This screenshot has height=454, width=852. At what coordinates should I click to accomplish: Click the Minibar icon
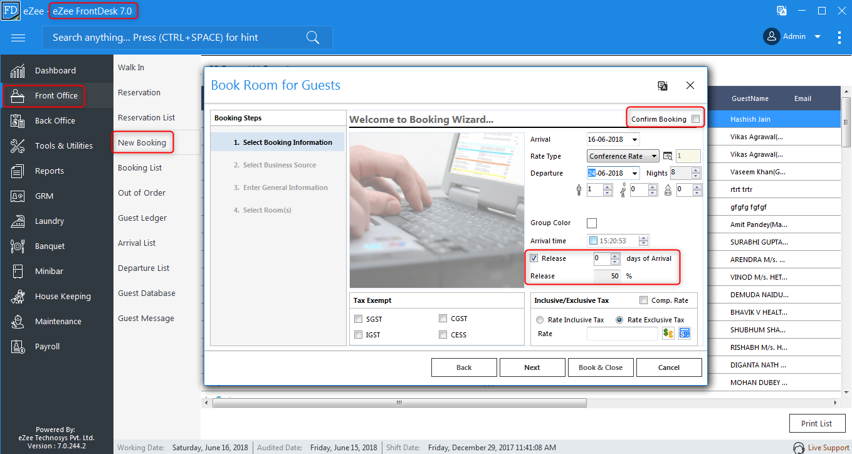coord(18,272)
